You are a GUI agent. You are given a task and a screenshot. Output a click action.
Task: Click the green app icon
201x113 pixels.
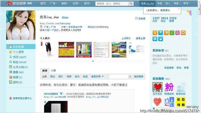[172, 33]
